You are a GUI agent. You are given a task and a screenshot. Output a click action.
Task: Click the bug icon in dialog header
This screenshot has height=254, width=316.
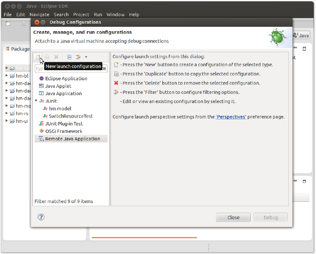tap(277, 37)
